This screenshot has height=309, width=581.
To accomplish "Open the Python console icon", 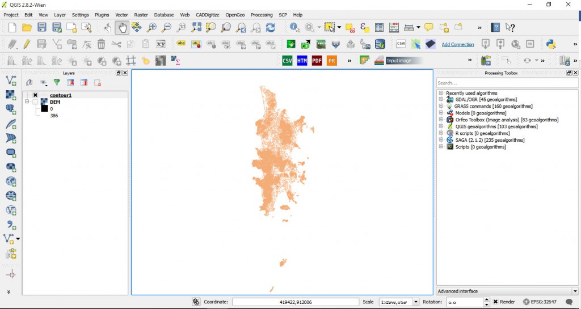I will pyautogui.click(x=550, y=44).
